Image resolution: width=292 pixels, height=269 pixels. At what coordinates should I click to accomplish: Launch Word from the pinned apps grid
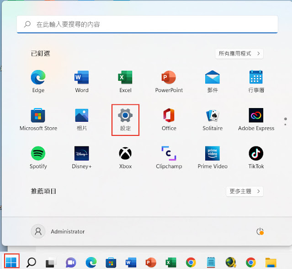[x=82, y=81]
